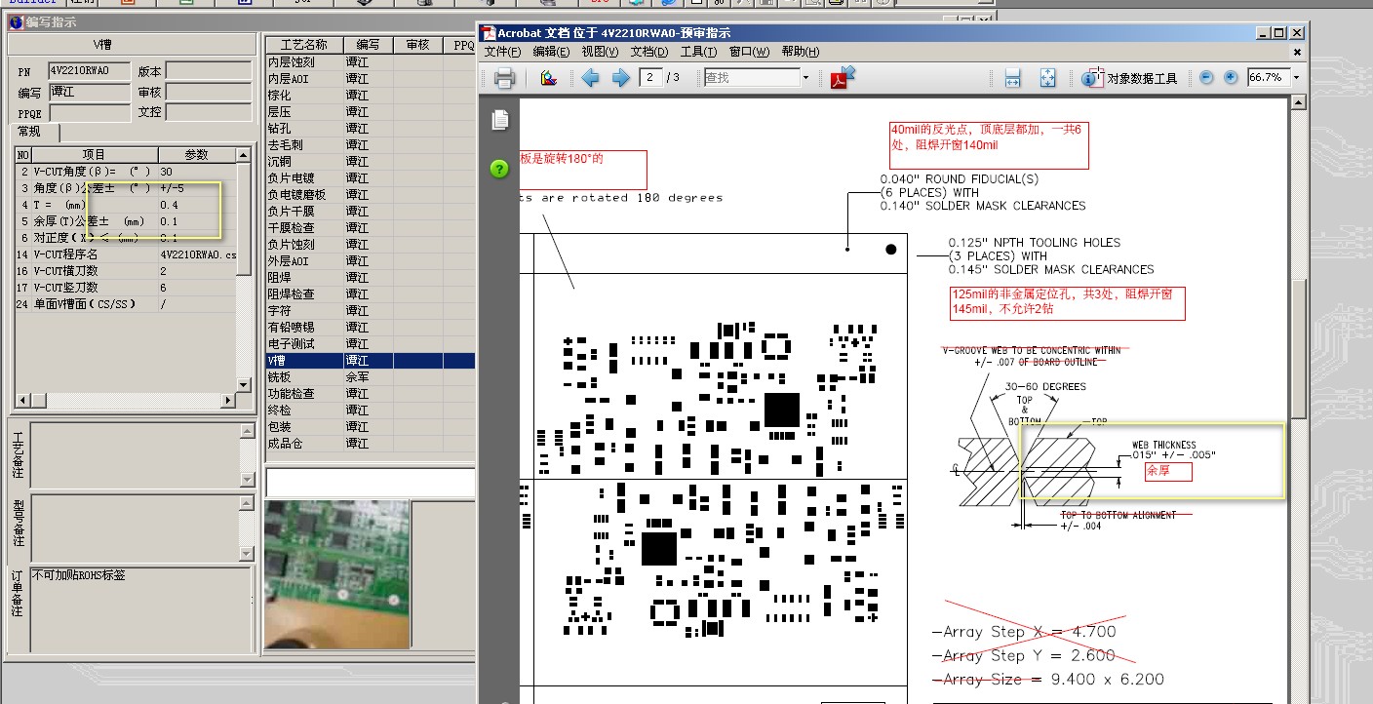
Task: Click left arrow of parameter horizontal scrollbar
Action: coord(21,401)
